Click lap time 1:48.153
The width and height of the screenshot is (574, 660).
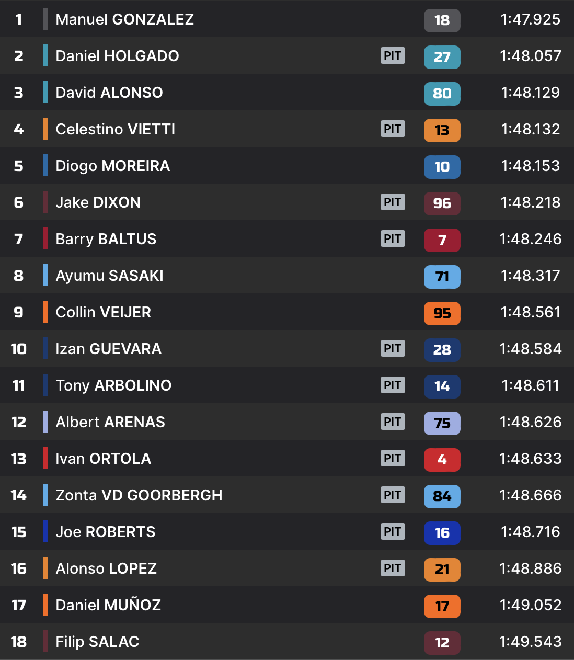pos(530,166)
